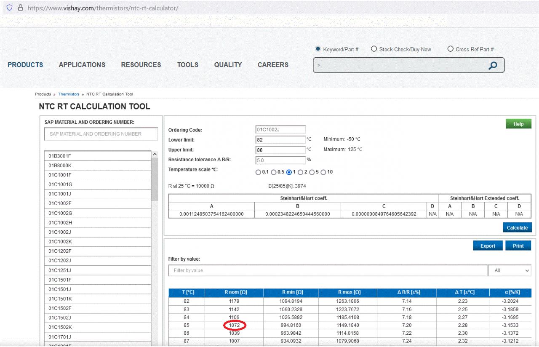Select the Stock Check/Buy Now option

pos(374,49)
